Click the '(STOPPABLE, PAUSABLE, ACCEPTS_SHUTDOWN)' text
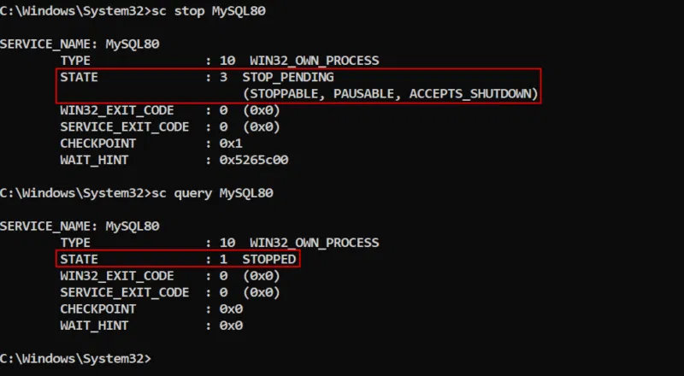 (x=390, y=93)
